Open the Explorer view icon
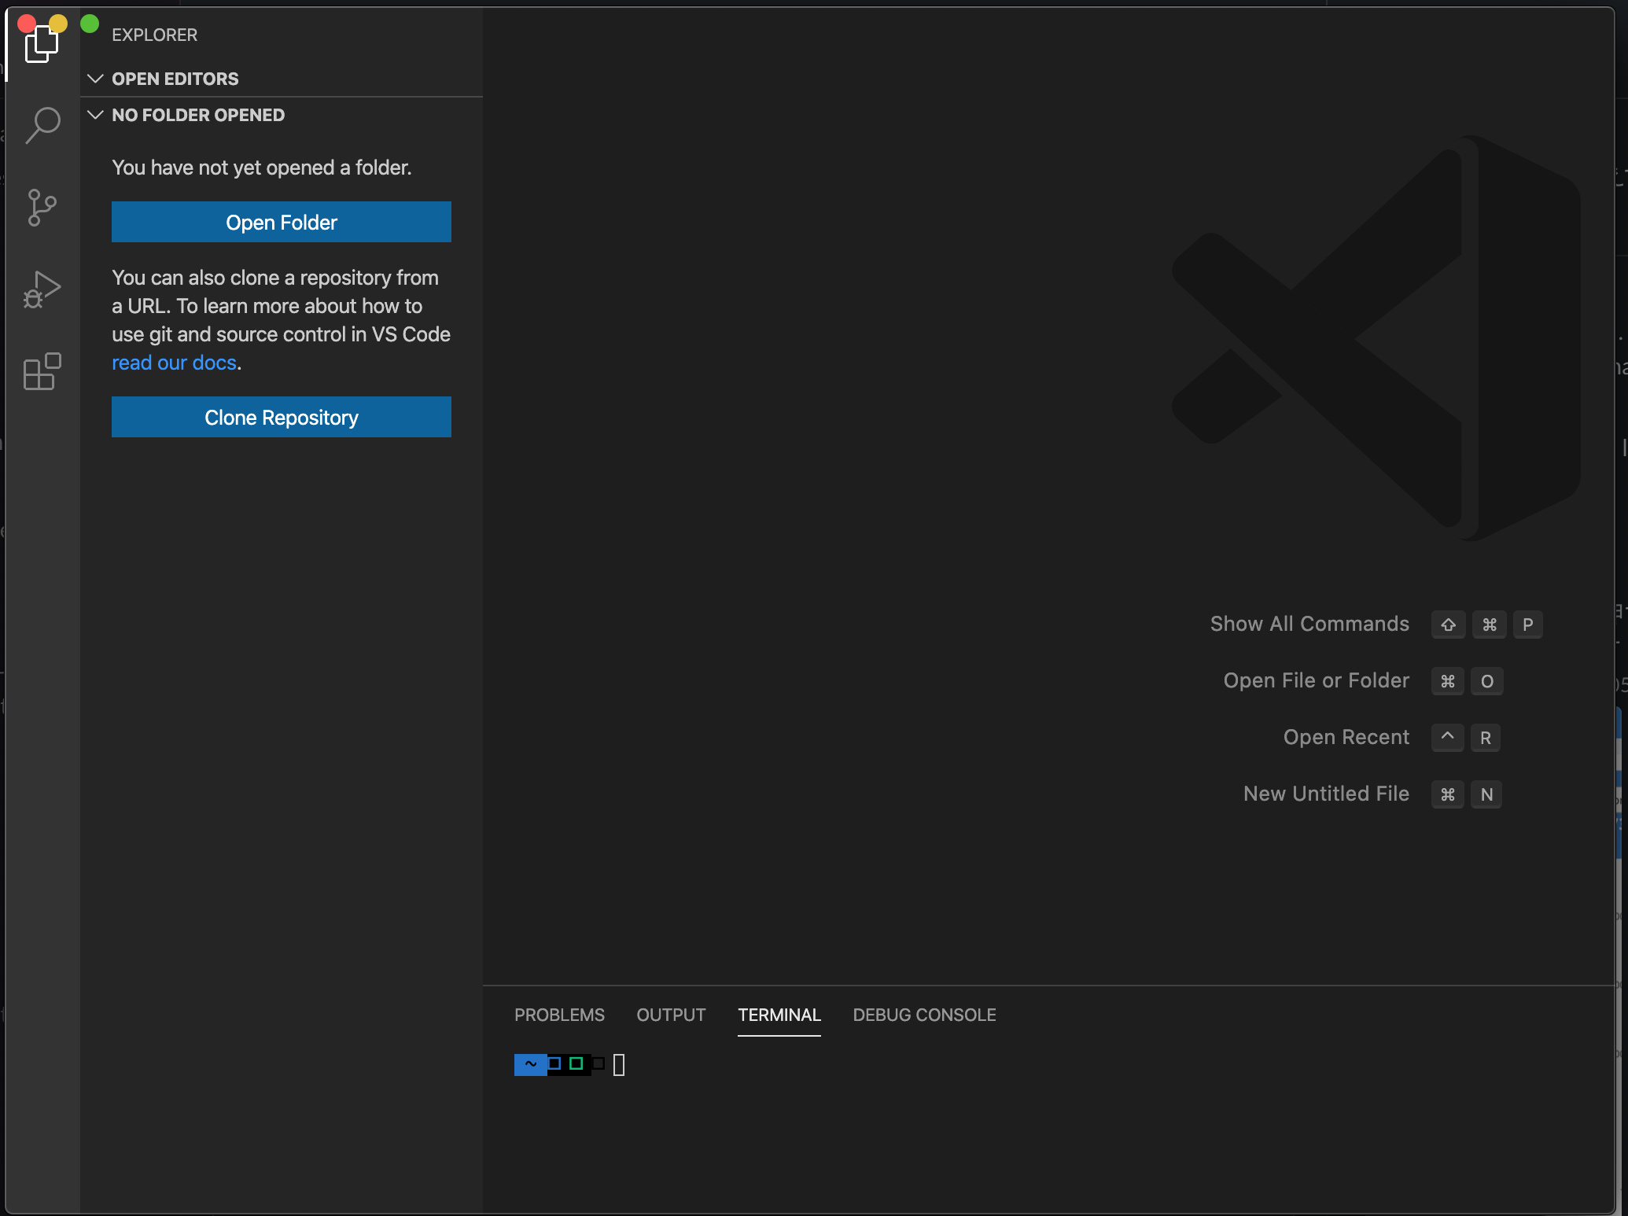The image size is (1628, 1216). pos(42,44)
